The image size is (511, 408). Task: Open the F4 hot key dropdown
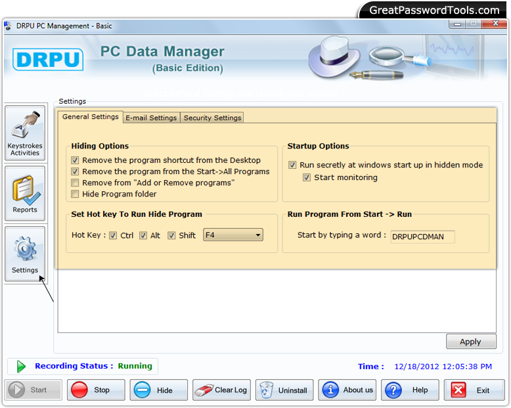[233, 235]
